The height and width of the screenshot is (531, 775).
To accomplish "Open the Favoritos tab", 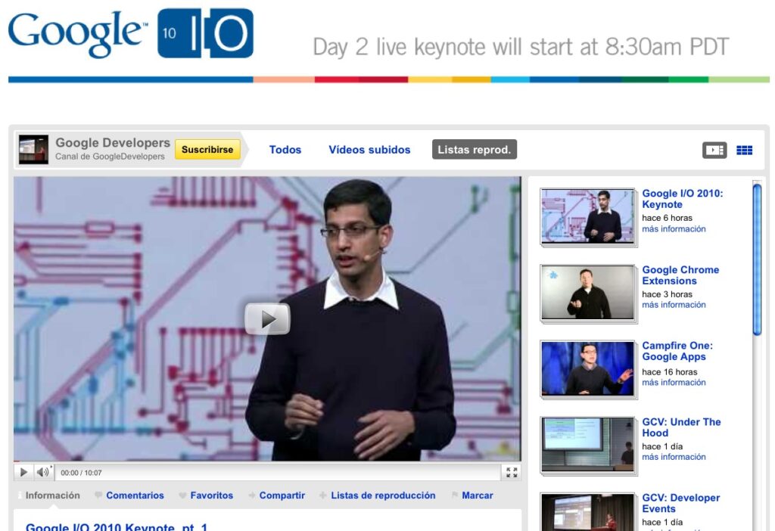I will (212, 495).
